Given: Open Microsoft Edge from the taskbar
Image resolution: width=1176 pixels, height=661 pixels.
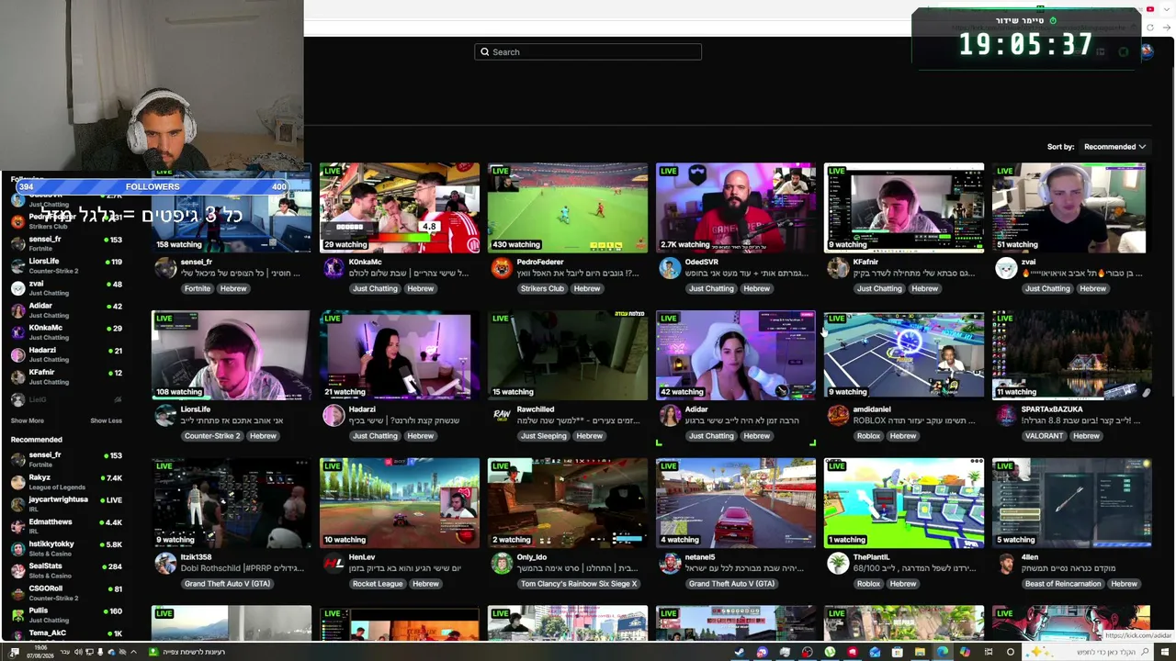Looking at the screenshot, I should (x=943, y=652).
